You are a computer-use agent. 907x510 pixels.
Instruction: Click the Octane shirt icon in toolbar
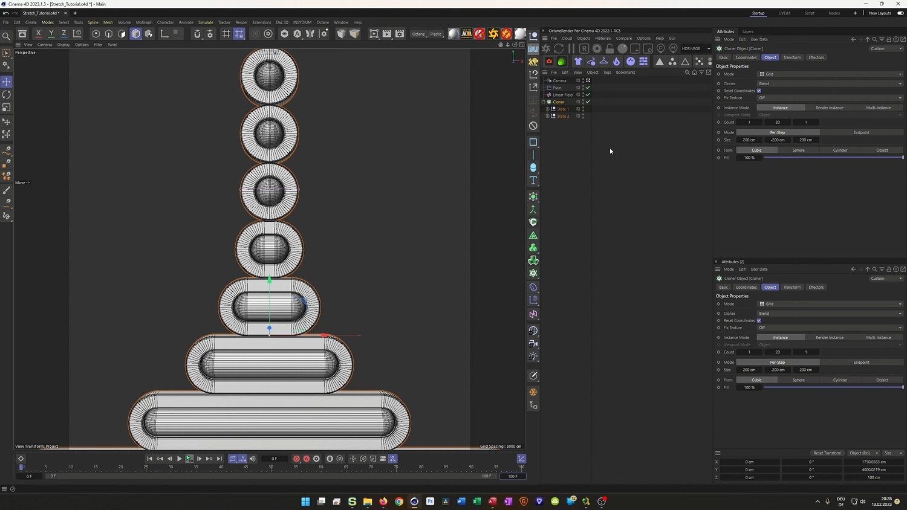click(x=578, y=61)
